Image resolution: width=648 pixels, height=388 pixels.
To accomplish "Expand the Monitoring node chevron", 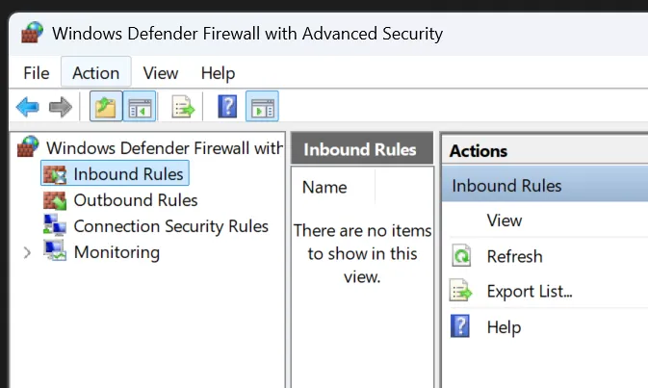I will pyautogui.click(x=27, y=252).
